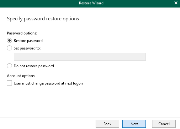Select the Restore password radio button

(9, 40)
